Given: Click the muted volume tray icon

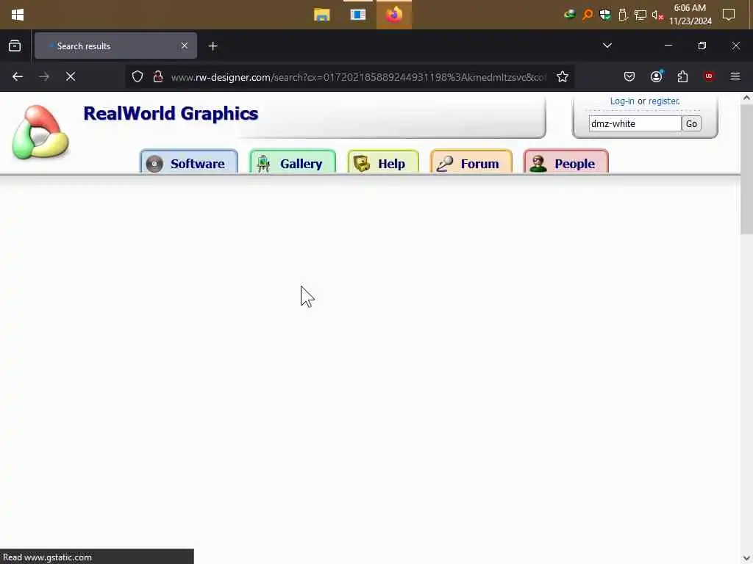Looking at the screenshot, I should [x=657, y=15].
